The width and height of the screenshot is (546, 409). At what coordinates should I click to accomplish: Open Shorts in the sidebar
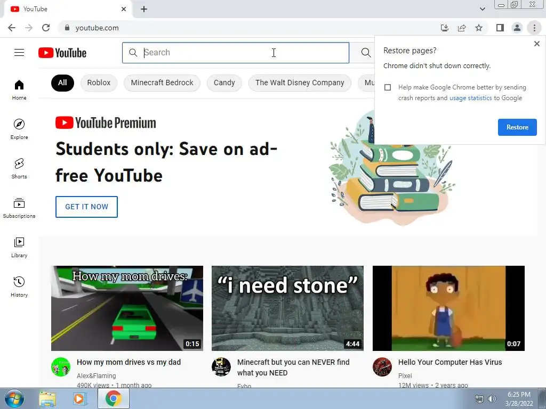19,169
